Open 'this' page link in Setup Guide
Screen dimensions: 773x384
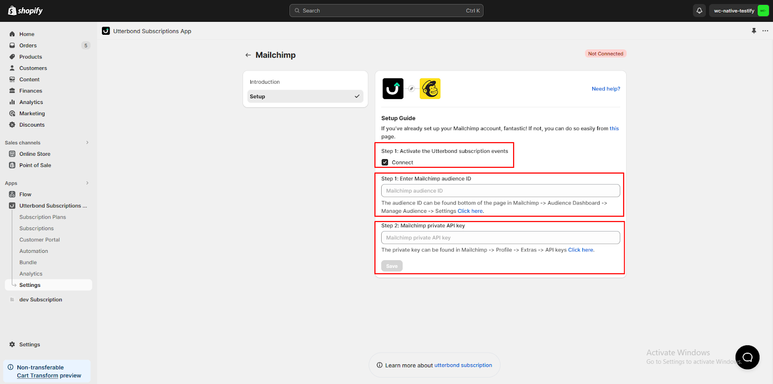coord(614,129)
